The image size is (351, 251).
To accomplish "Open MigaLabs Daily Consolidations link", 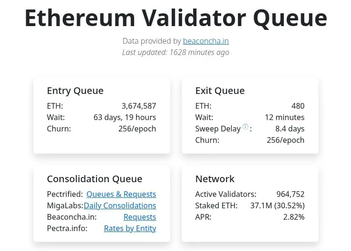I will pos(120,205).
